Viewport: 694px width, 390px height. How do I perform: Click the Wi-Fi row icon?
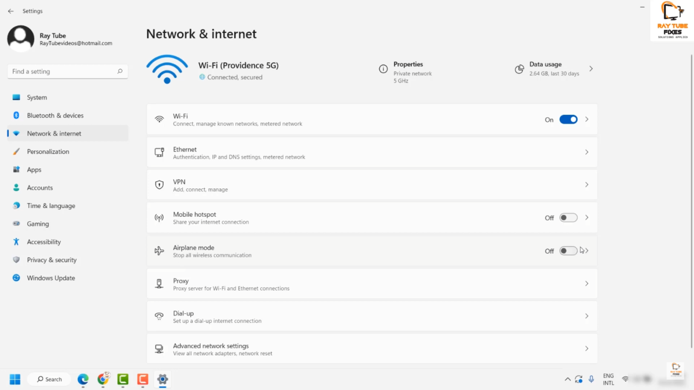click(x=159, y=120)
